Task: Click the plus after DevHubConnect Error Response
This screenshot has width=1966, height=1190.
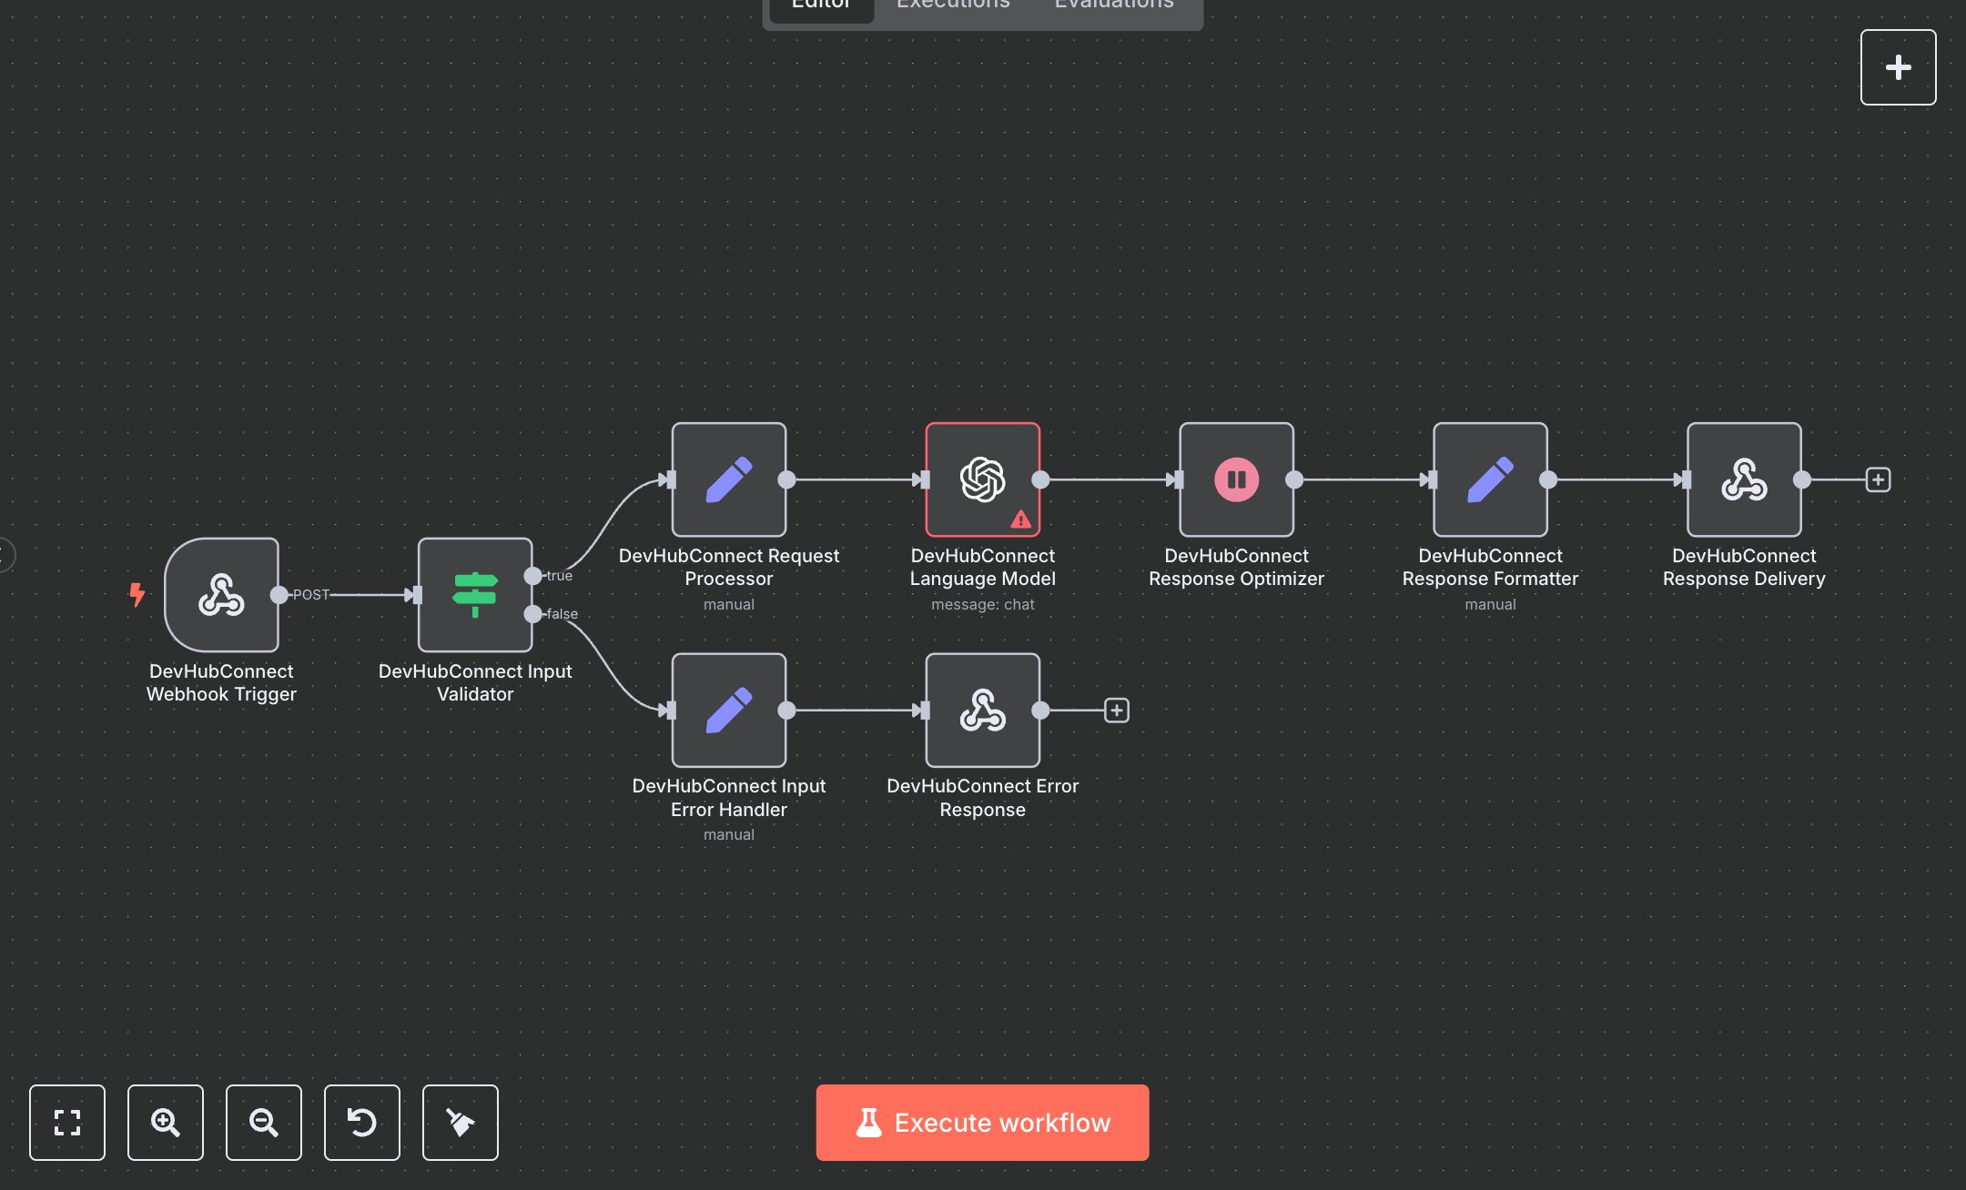Action: [1116, 710]
